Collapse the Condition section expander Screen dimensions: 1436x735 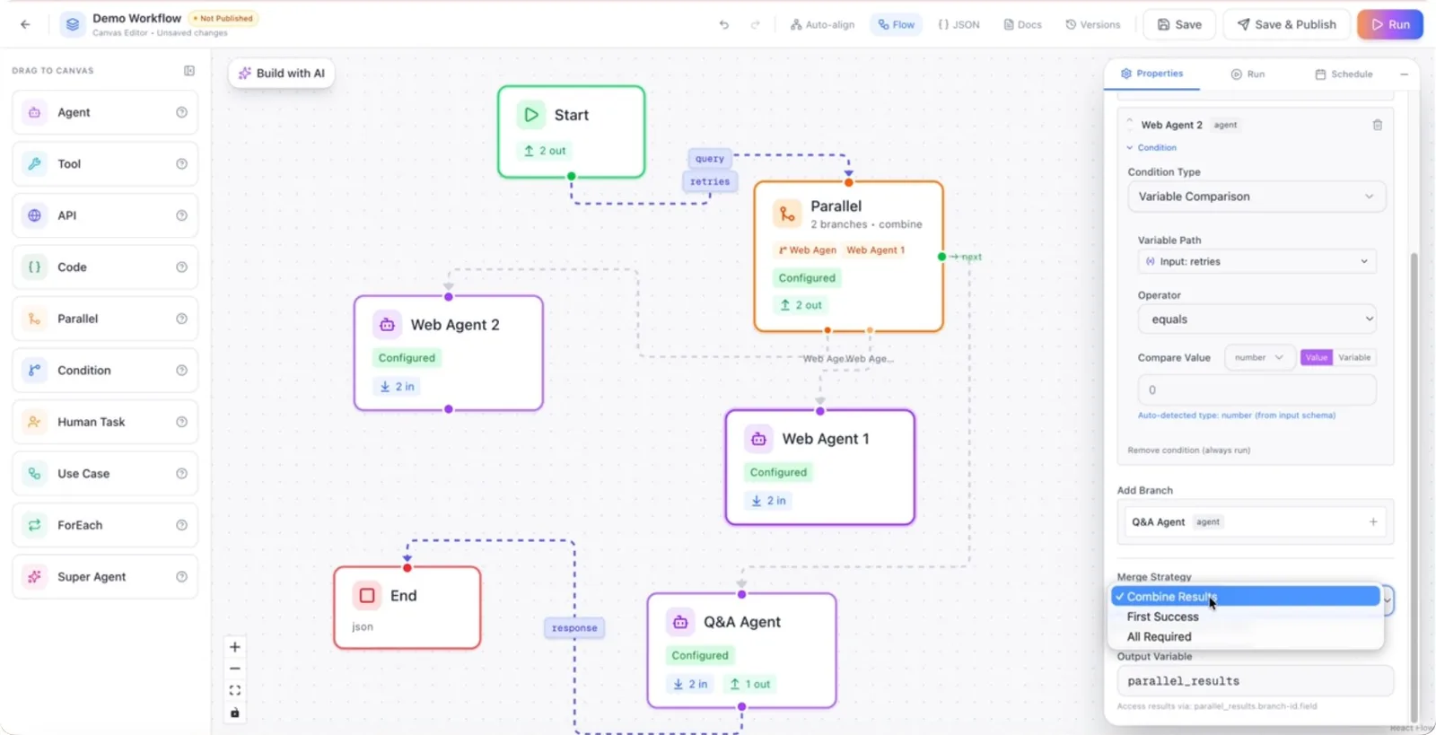[1151, 147]
